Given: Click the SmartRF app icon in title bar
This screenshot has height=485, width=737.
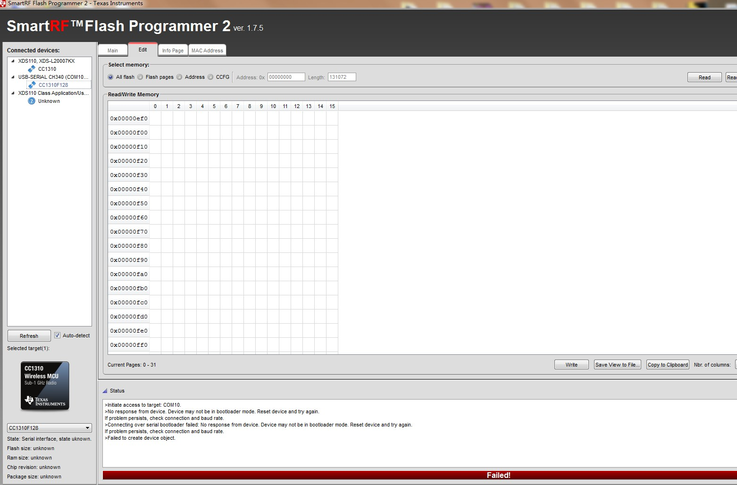Looking at the screenshot, I should click(3, 3).
